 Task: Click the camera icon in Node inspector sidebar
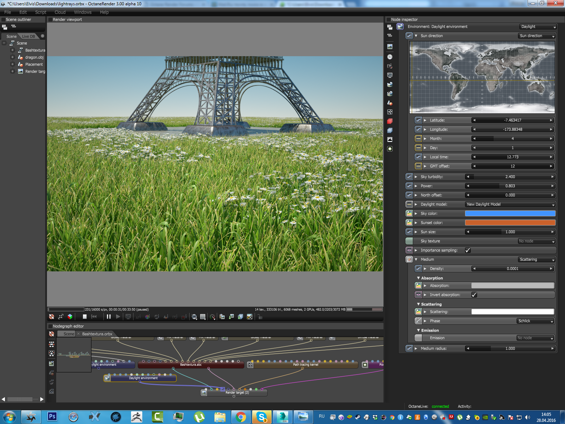tap(390, 66)
